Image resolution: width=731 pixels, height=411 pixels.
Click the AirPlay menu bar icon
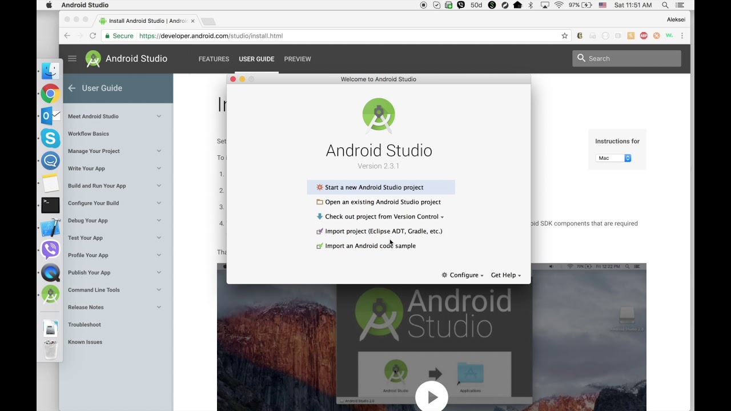tap(545, 5)
